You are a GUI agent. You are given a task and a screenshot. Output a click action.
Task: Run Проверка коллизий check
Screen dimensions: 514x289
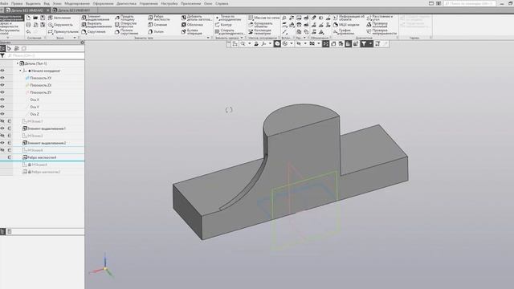coord(377,25)
